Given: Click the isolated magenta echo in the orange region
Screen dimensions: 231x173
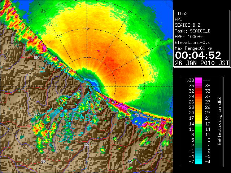Looking at the screenshot, I should 99,51.
